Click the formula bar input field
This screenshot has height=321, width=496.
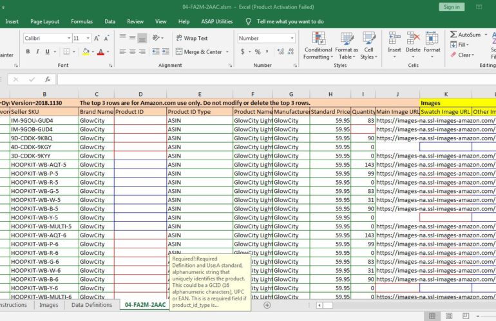258,80
